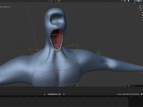Switch to material preview shading
The width and height of the screenshot is (143, 107).
coord(140,1)
